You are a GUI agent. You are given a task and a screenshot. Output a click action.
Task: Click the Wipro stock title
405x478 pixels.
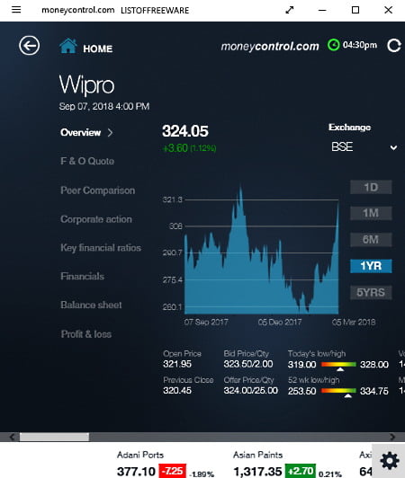86,84
